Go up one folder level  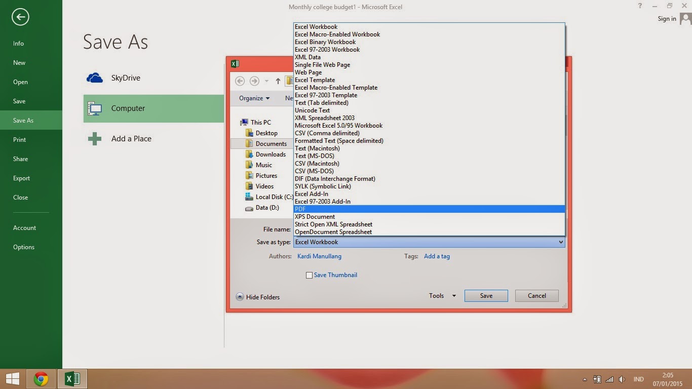click(x=278, y=81)
